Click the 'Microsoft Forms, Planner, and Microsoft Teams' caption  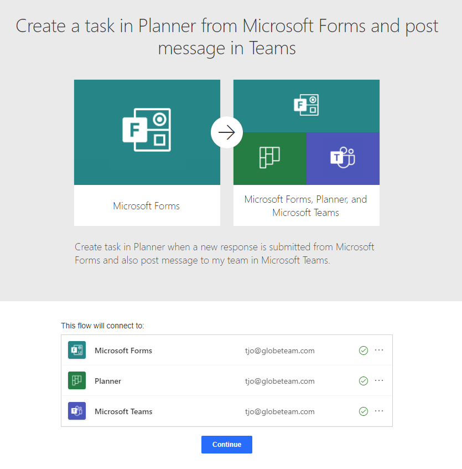coord(306,206)
